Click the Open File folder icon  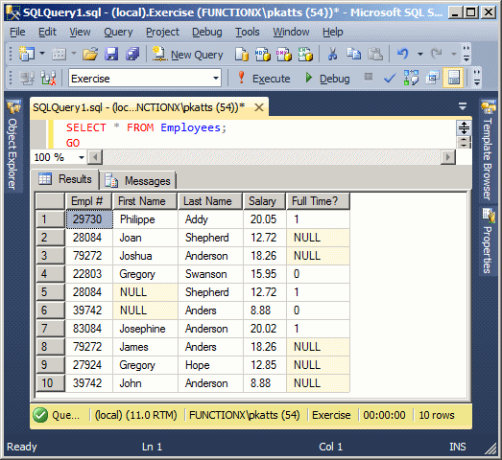click(90, 54)
